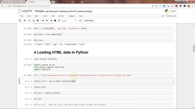This screenshot has width=195, height=109.
Task: Open the cell type Code dropdown
Action: coord(69,21)
